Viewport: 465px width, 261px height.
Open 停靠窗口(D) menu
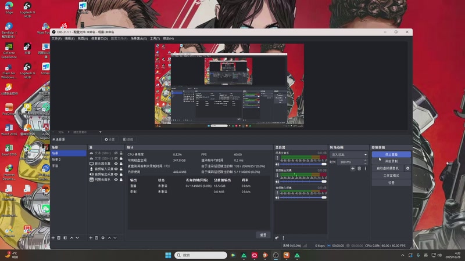(99, 38)
